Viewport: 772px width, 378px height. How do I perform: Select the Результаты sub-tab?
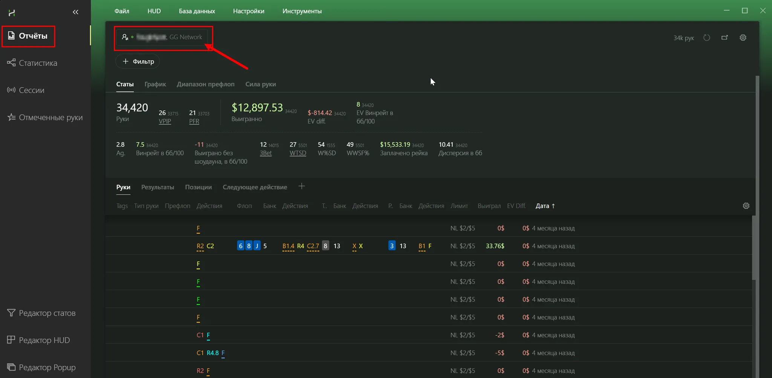tap(158, 187)
